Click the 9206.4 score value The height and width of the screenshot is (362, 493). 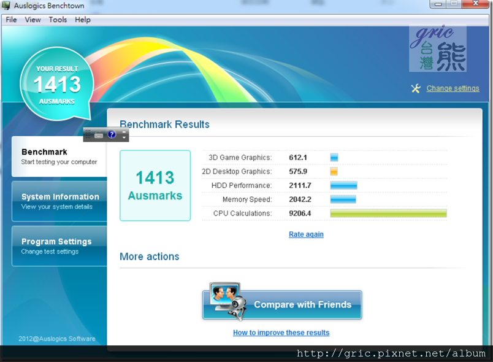point(300,214)
